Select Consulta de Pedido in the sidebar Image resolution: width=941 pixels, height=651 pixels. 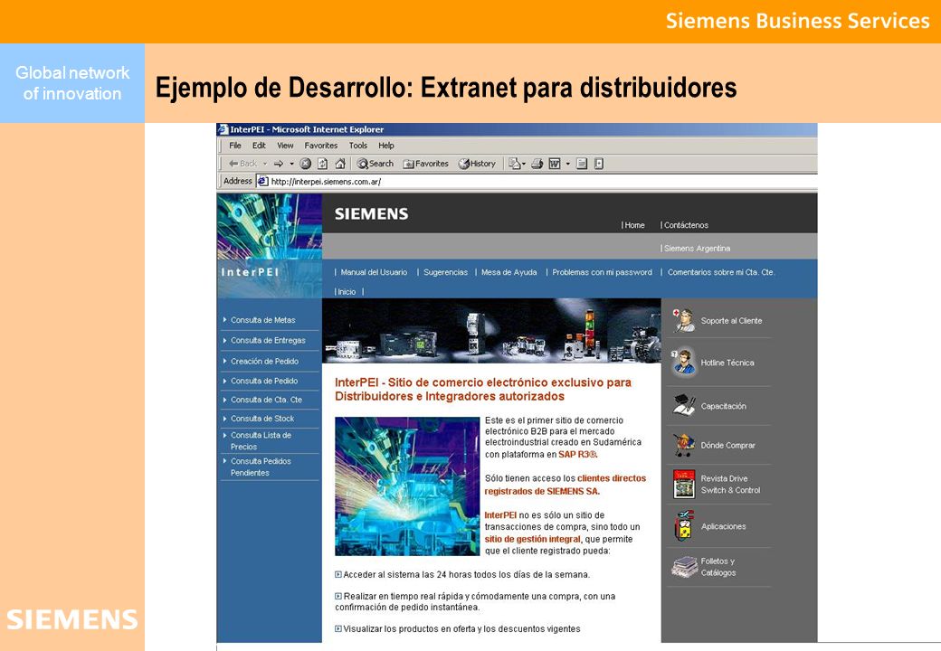[264, 382]
